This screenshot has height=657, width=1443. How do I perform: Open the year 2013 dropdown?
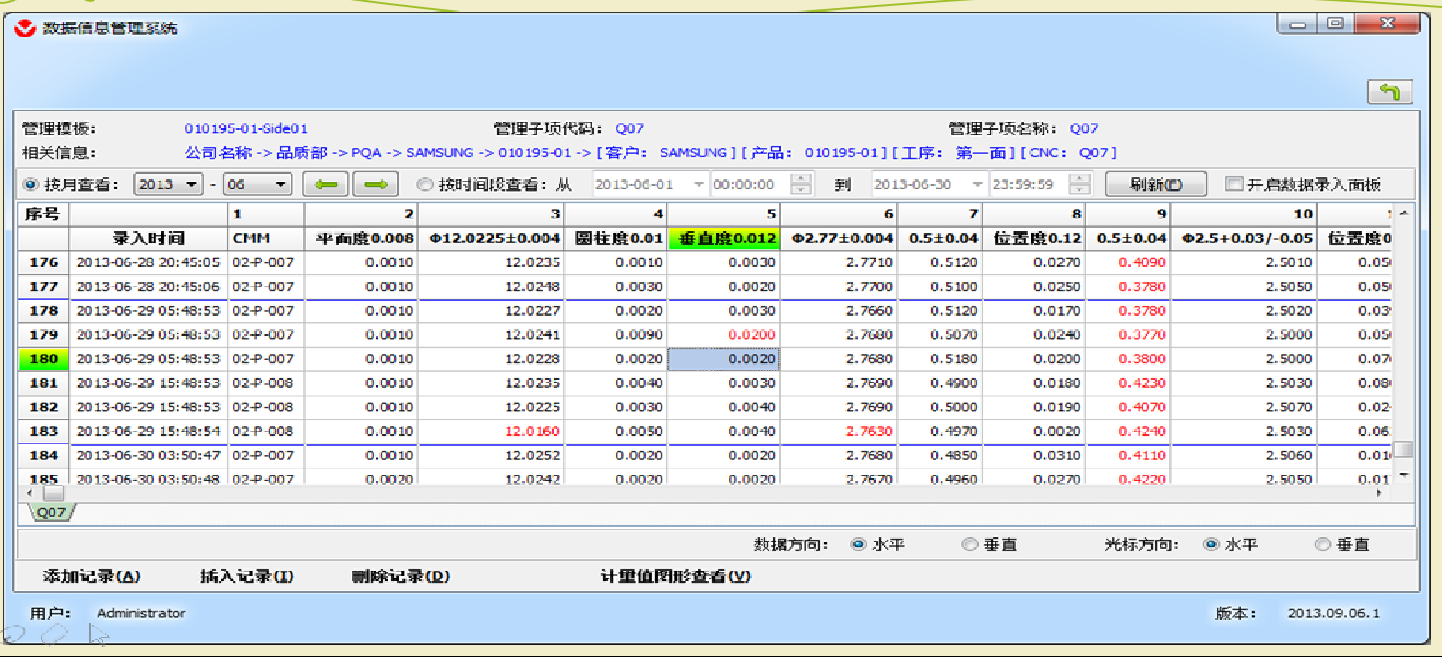click(x=191, y=184)
